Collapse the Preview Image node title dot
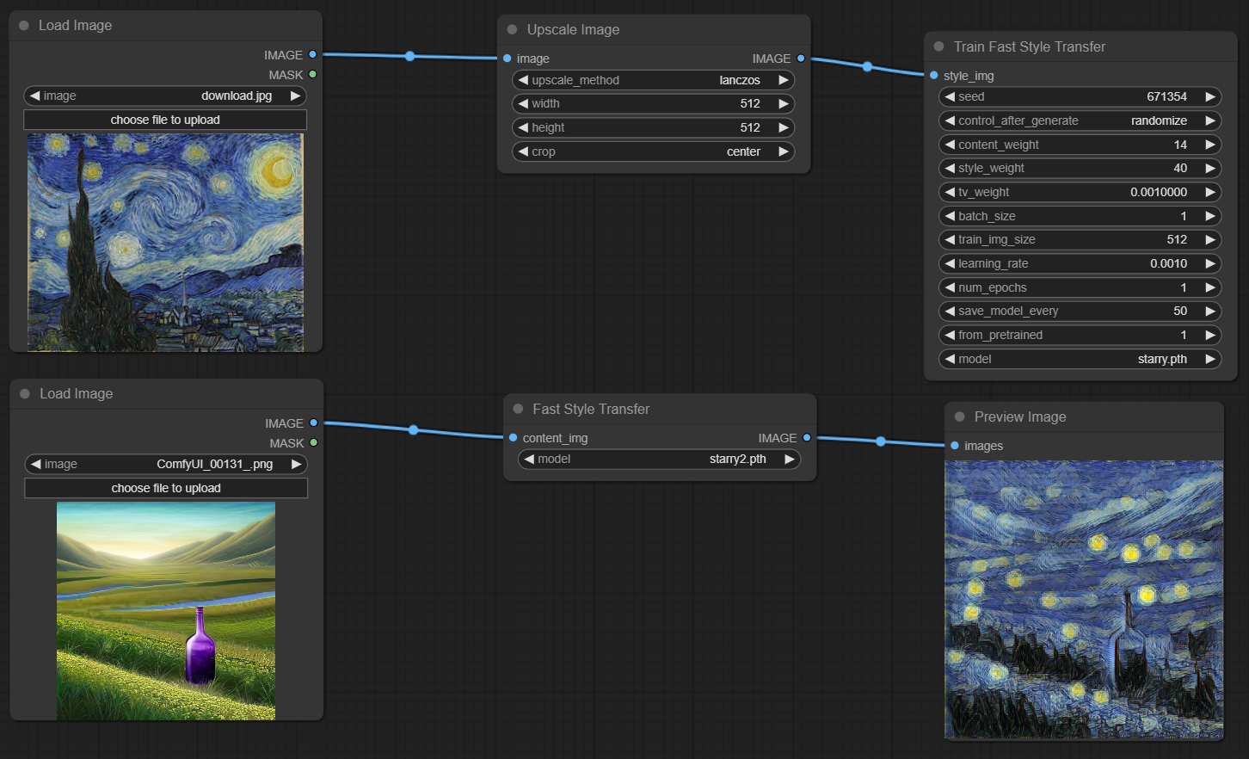Screen dimensions: 1249x759 (x=959, y=417)
